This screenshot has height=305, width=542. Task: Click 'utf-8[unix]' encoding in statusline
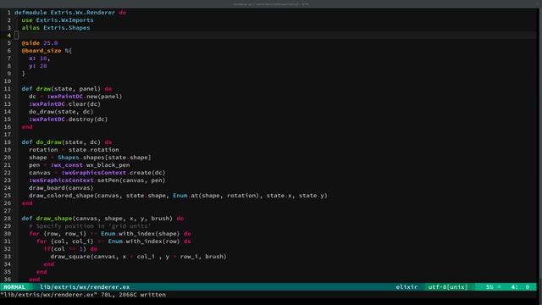tap(448, 287)
